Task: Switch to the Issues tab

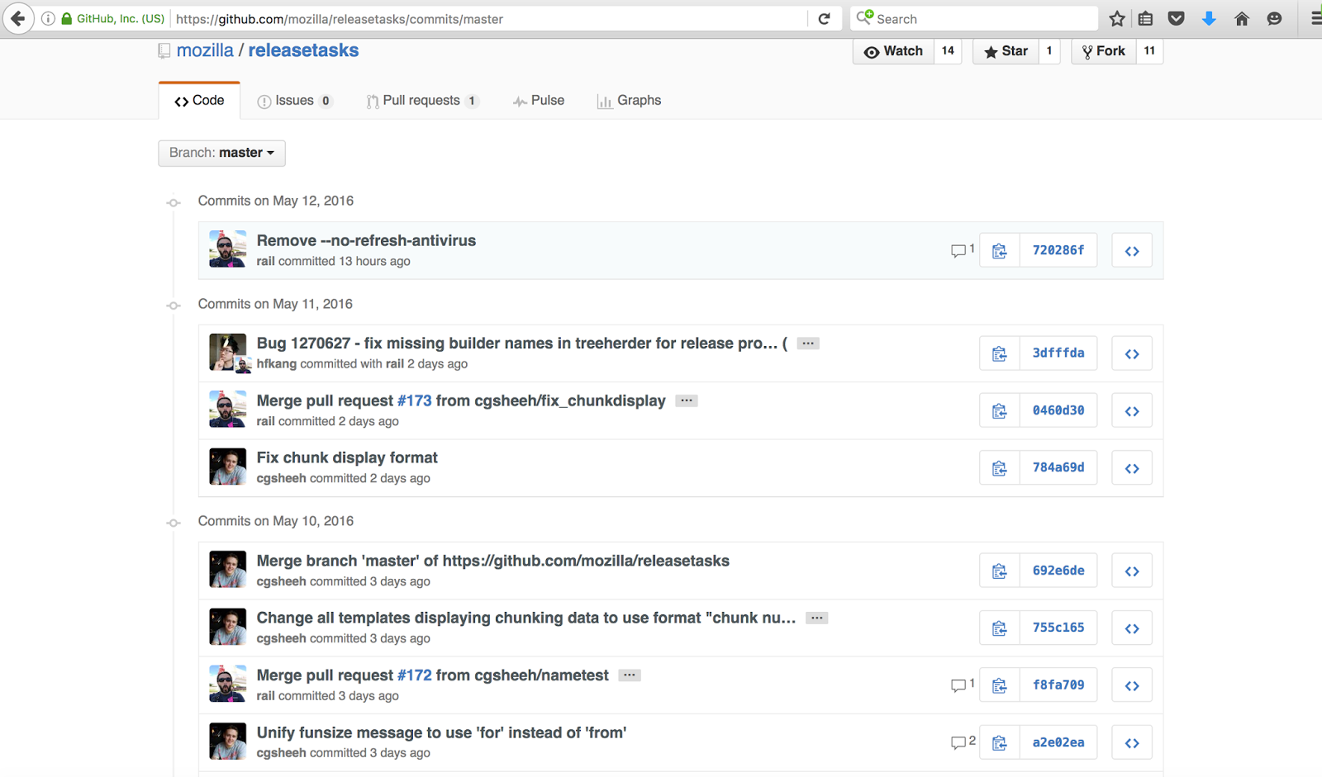Action: (294, 101)
